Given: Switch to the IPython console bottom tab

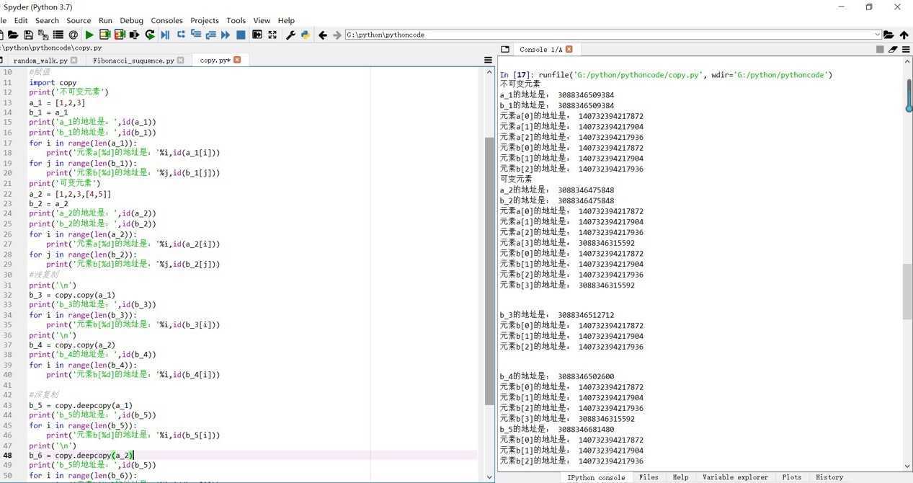Looking at the screenshot, I should coord(596,477).
